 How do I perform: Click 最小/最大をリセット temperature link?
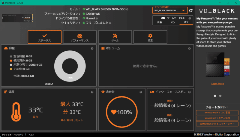click(71, 120)
